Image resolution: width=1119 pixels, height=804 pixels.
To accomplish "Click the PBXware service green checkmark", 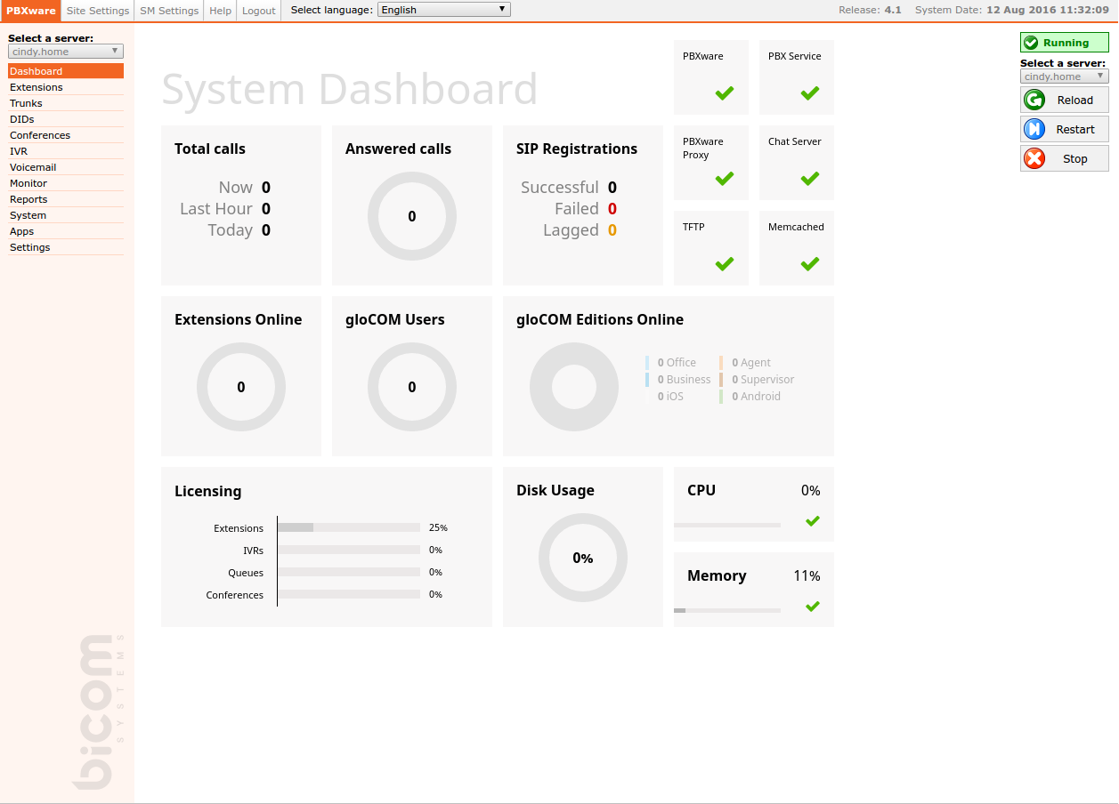I will [725, 92].
